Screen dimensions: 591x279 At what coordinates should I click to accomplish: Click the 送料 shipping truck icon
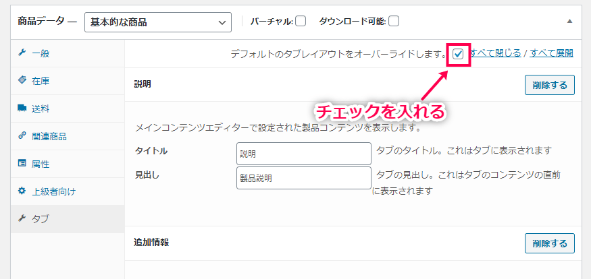pyautogui.click(x=22, y=108)
